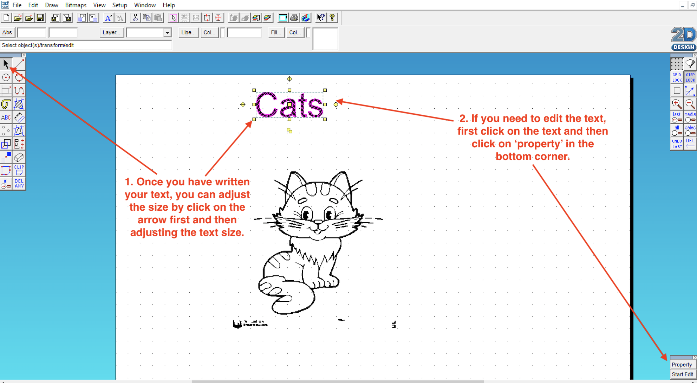Click the Abs coordinate input field
The height and width of the screenshot is (383, 697).
coord(32,33)
